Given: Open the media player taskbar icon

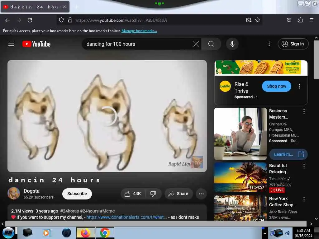Looking at the screenshot, I should pos(46,233).
